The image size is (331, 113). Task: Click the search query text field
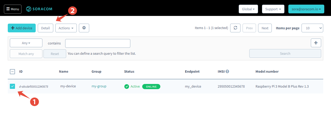(98, 43)
